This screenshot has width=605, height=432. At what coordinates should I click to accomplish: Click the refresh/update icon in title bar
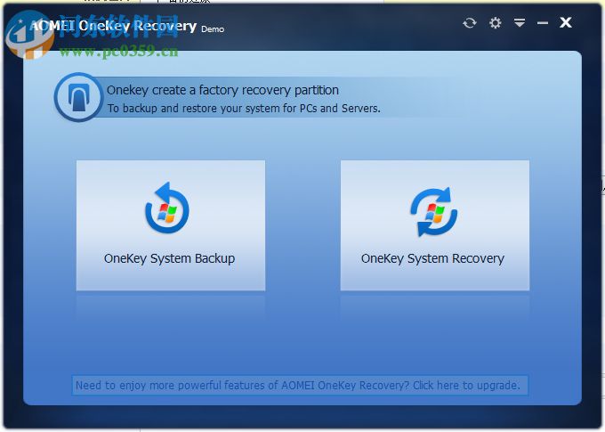pyautogui.click(x=469, y=23)
